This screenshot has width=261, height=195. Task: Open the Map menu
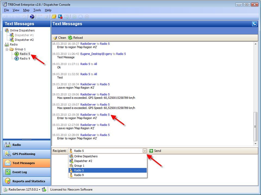pyautogui.click(x=26, y=10)
